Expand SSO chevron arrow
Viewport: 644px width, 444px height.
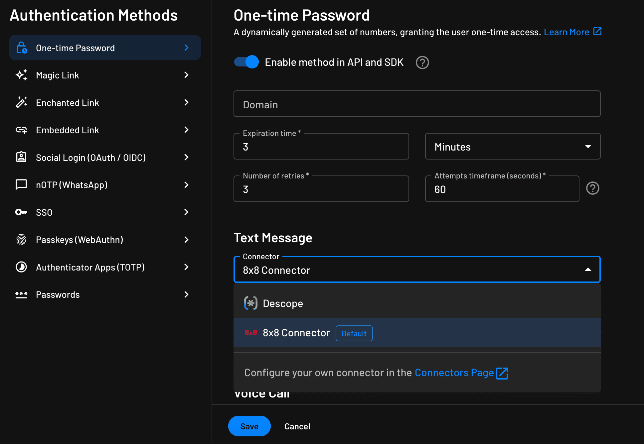pyautogui.click(x=186, y=212)
